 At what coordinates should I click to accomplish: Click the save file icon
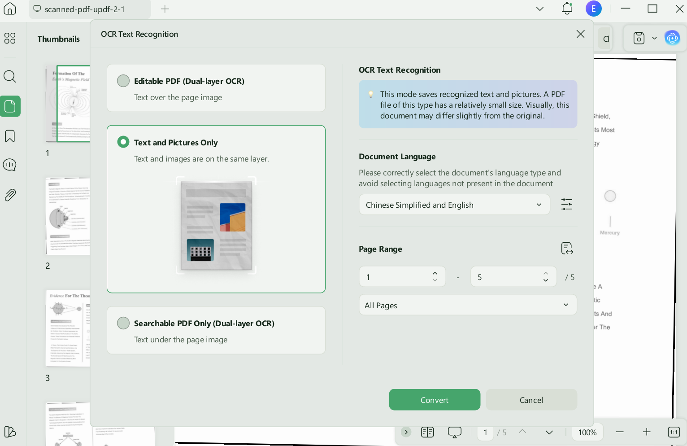[639, 38]
